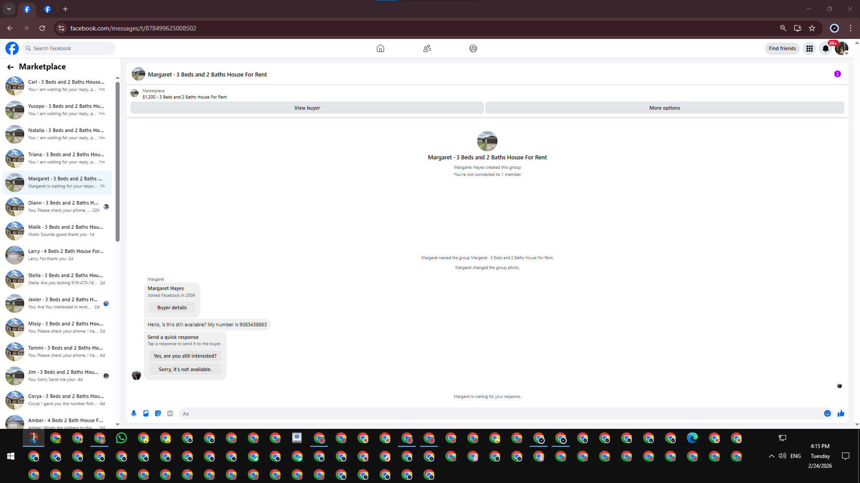Click the View buyer button
Image resolution: width=860 pixels, height=483 pixels.
click(307, 108)
